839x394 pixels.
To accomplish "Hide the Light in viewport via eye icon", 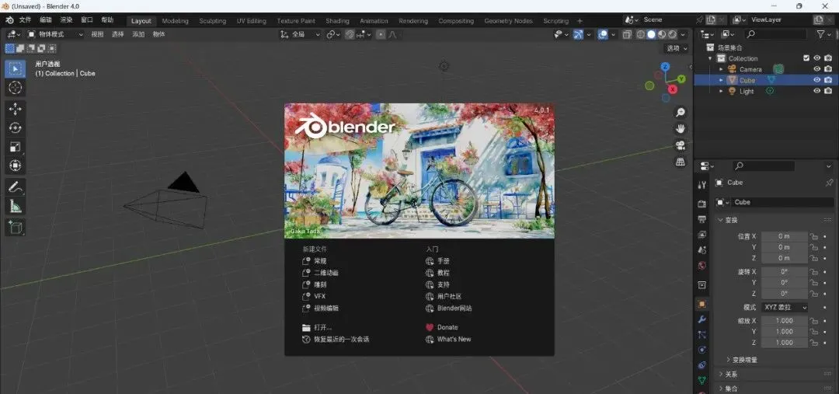I will tap(817, 91).
